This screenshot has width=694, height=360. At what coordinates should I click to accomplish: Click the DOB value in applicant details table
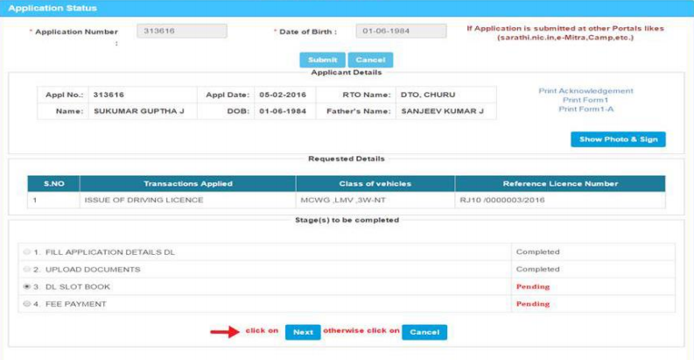point(283,111)
